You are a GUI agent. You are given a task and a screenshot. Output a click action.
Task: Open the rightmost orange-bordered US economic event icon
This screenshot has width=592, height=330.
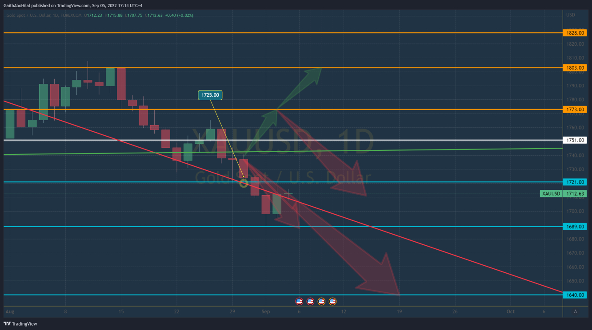tap(332, 302)
